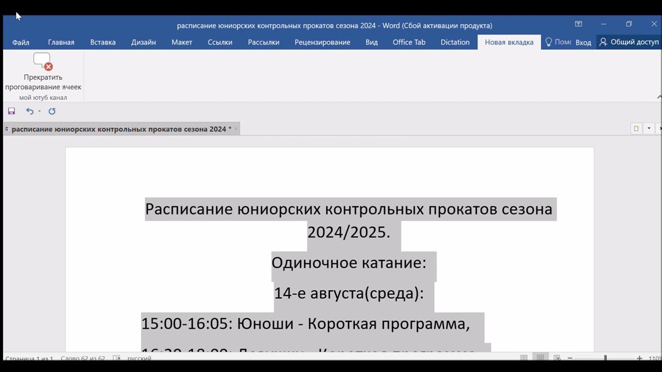Save the document using the floppy disk icon
Screen dimensions: 662x372
(x=11, y=111)
